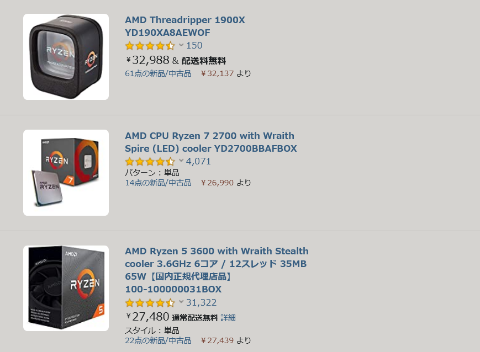Open the 4,071 reviews count link

pos(198,161)
